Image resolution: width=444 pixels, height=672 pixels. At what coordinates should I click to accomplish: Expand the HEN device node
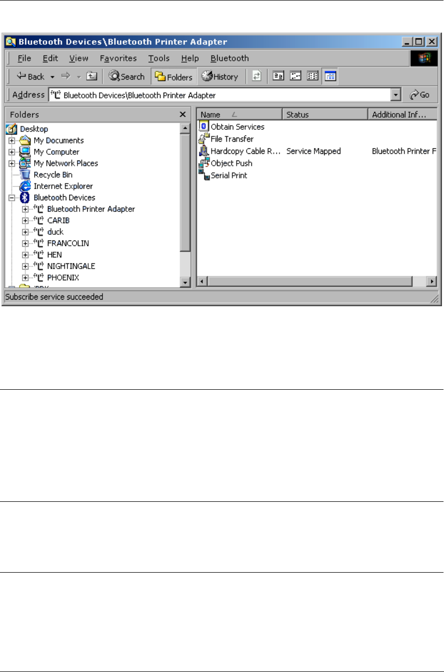[x=25, y=255]
